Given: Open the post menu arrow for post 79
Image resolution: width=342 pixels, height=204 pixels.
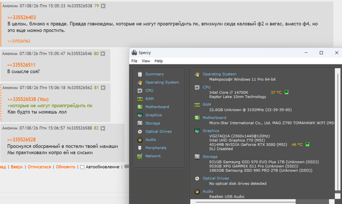Looking at the screenshot, I should 103,6.
